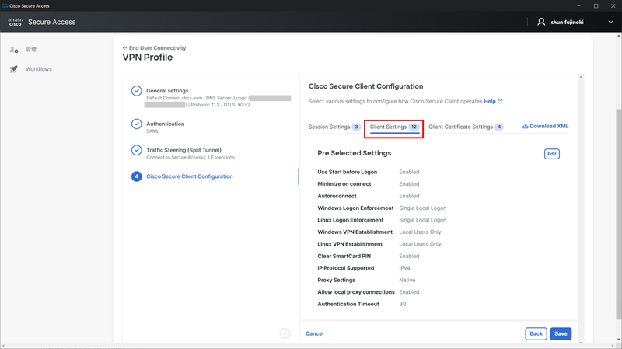Expand the user account dropdown chevron
This screenshot has height=349, width=622.
coord(610,23)
